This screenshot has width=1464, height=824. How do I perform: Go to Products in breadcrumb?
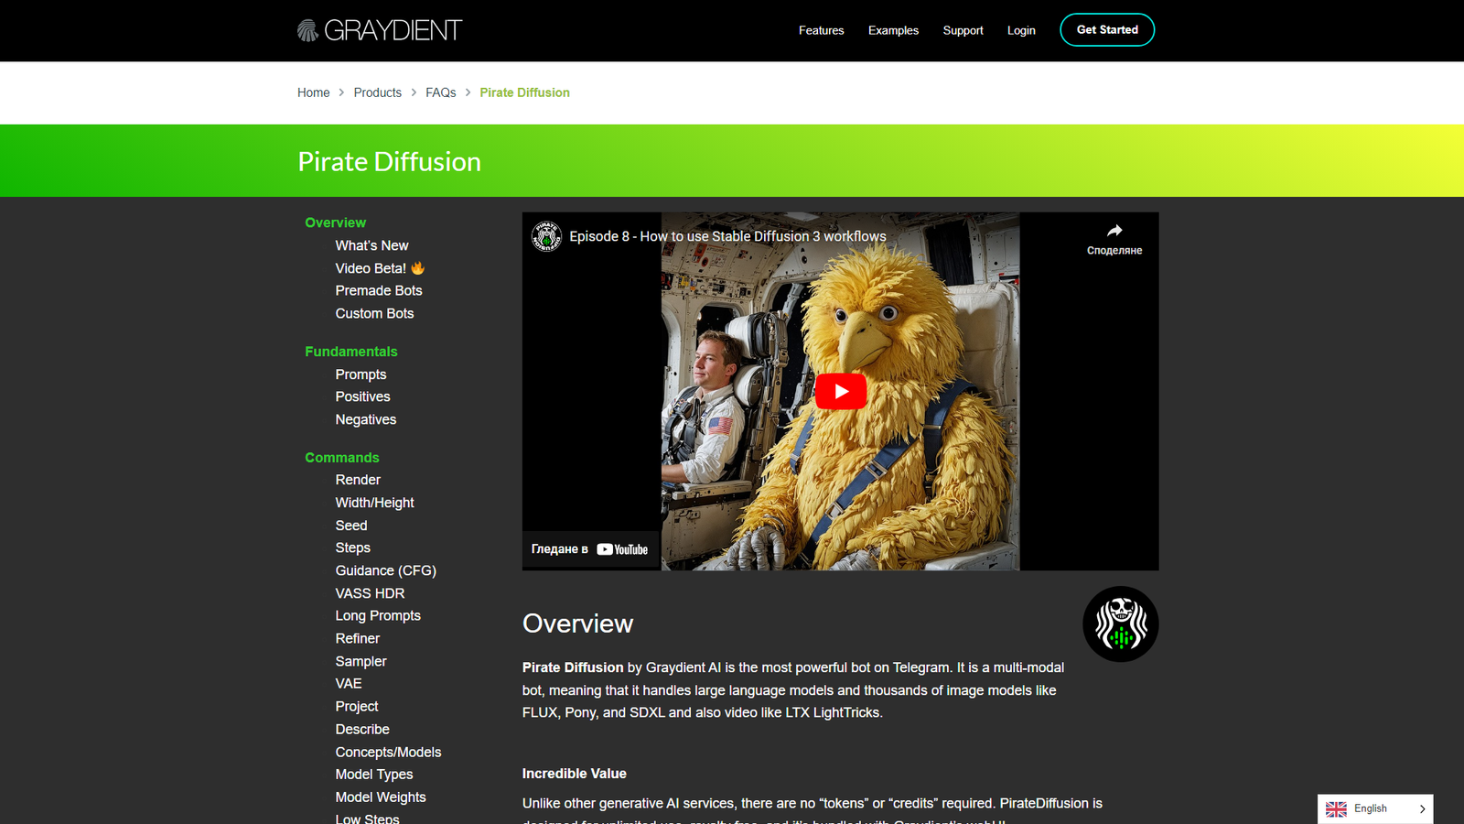coord(377,92)
